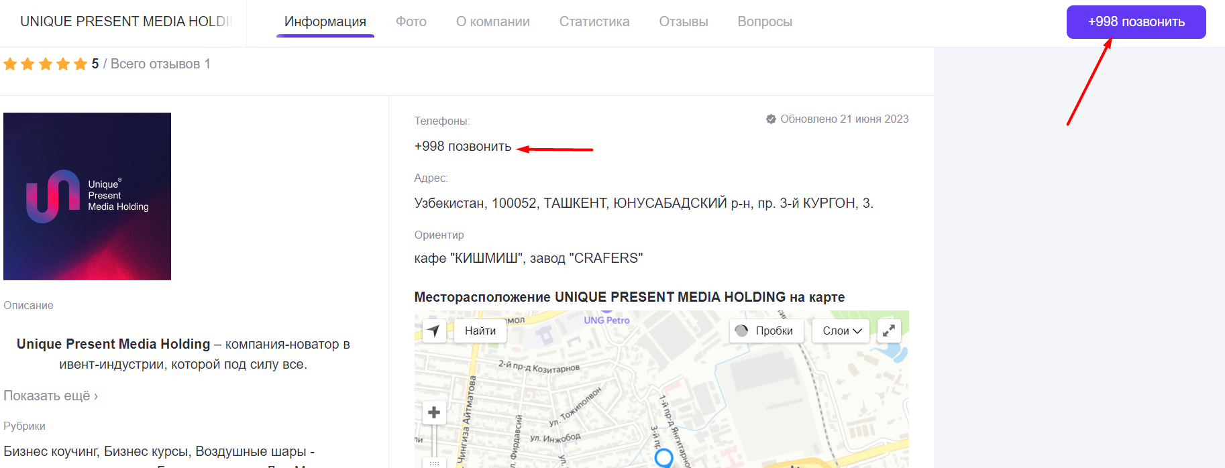The width and height of the screenshot is (1225, 468).
Task: Click the blue location marker on map
Action: pyautogui.click(x=663, y=458)
